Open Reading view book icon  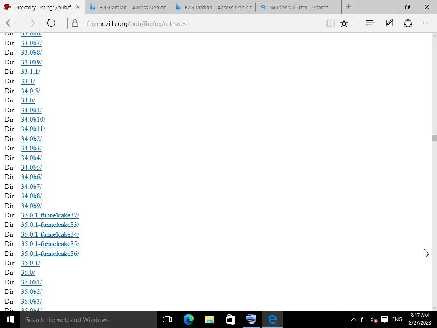[x=330, y=23]
